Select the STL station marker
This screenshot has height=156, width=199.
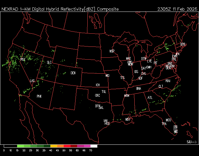(x=123, y=77)
